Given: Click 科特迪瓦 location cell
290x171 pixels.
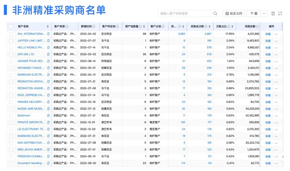Looking at the screenshot, I should (x=107, y=61).
